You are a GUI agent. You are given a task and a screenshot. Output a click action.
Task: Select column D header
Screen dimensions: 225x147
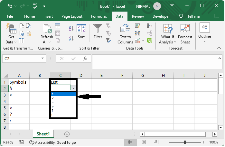pyautogui.click(x=81, y=76)
